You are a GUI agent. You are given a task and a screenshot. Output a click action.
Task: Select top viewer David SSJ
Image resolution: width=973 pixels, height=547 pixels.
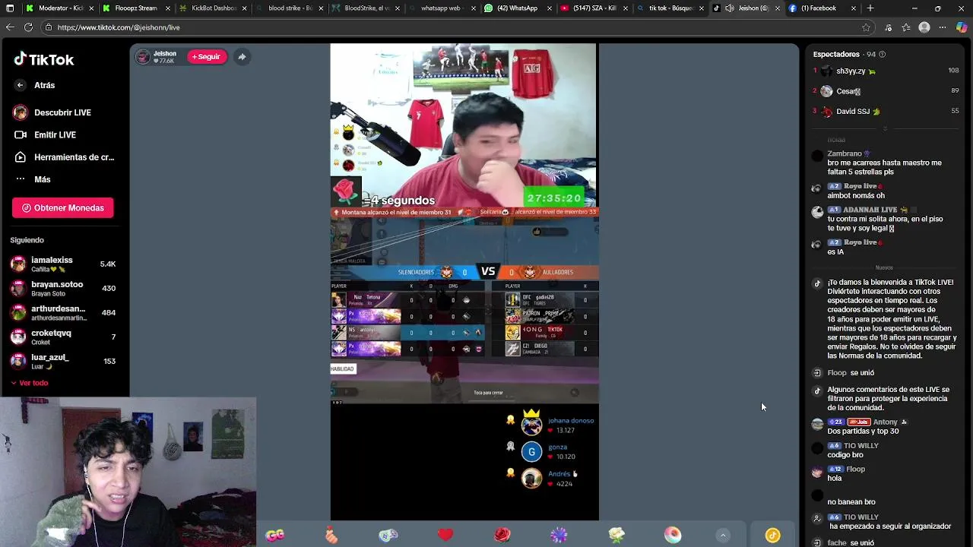[x=886, y=111]
